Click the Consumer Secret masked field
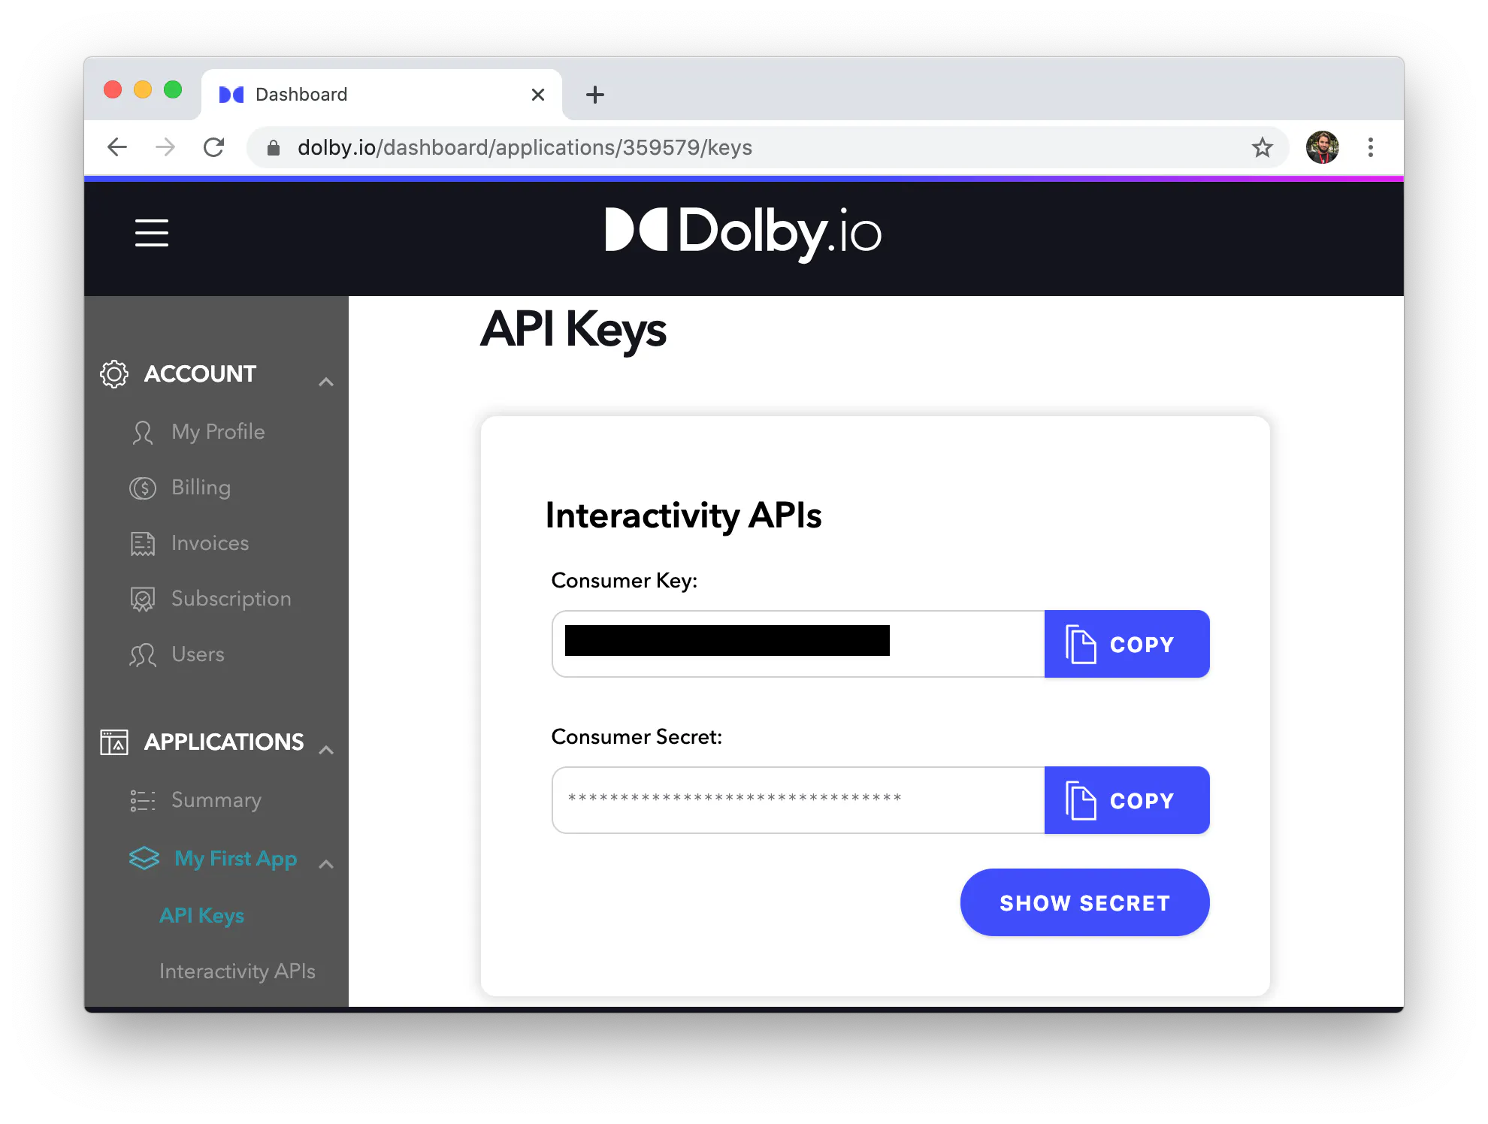Viewport: 1488px width, 1124px height. tap(798, 800)
